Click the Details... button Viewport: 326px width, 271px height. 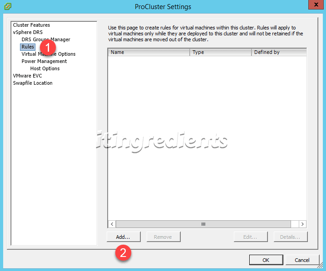pyautogui.click(x=291, y=237)
